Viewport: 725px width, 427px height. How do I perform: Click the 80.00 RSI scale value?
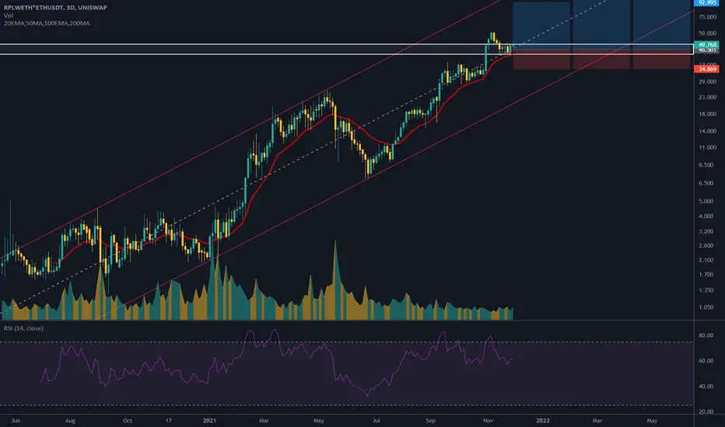[x=706, y=335]
